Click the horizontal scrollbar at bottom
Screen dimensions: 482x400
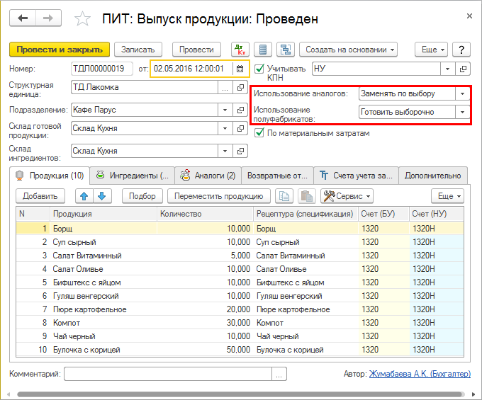241,394
